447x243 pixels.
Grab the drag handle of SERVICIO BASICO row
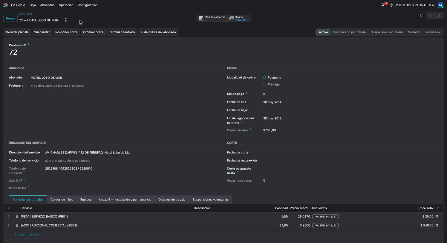tap(17, 217)
